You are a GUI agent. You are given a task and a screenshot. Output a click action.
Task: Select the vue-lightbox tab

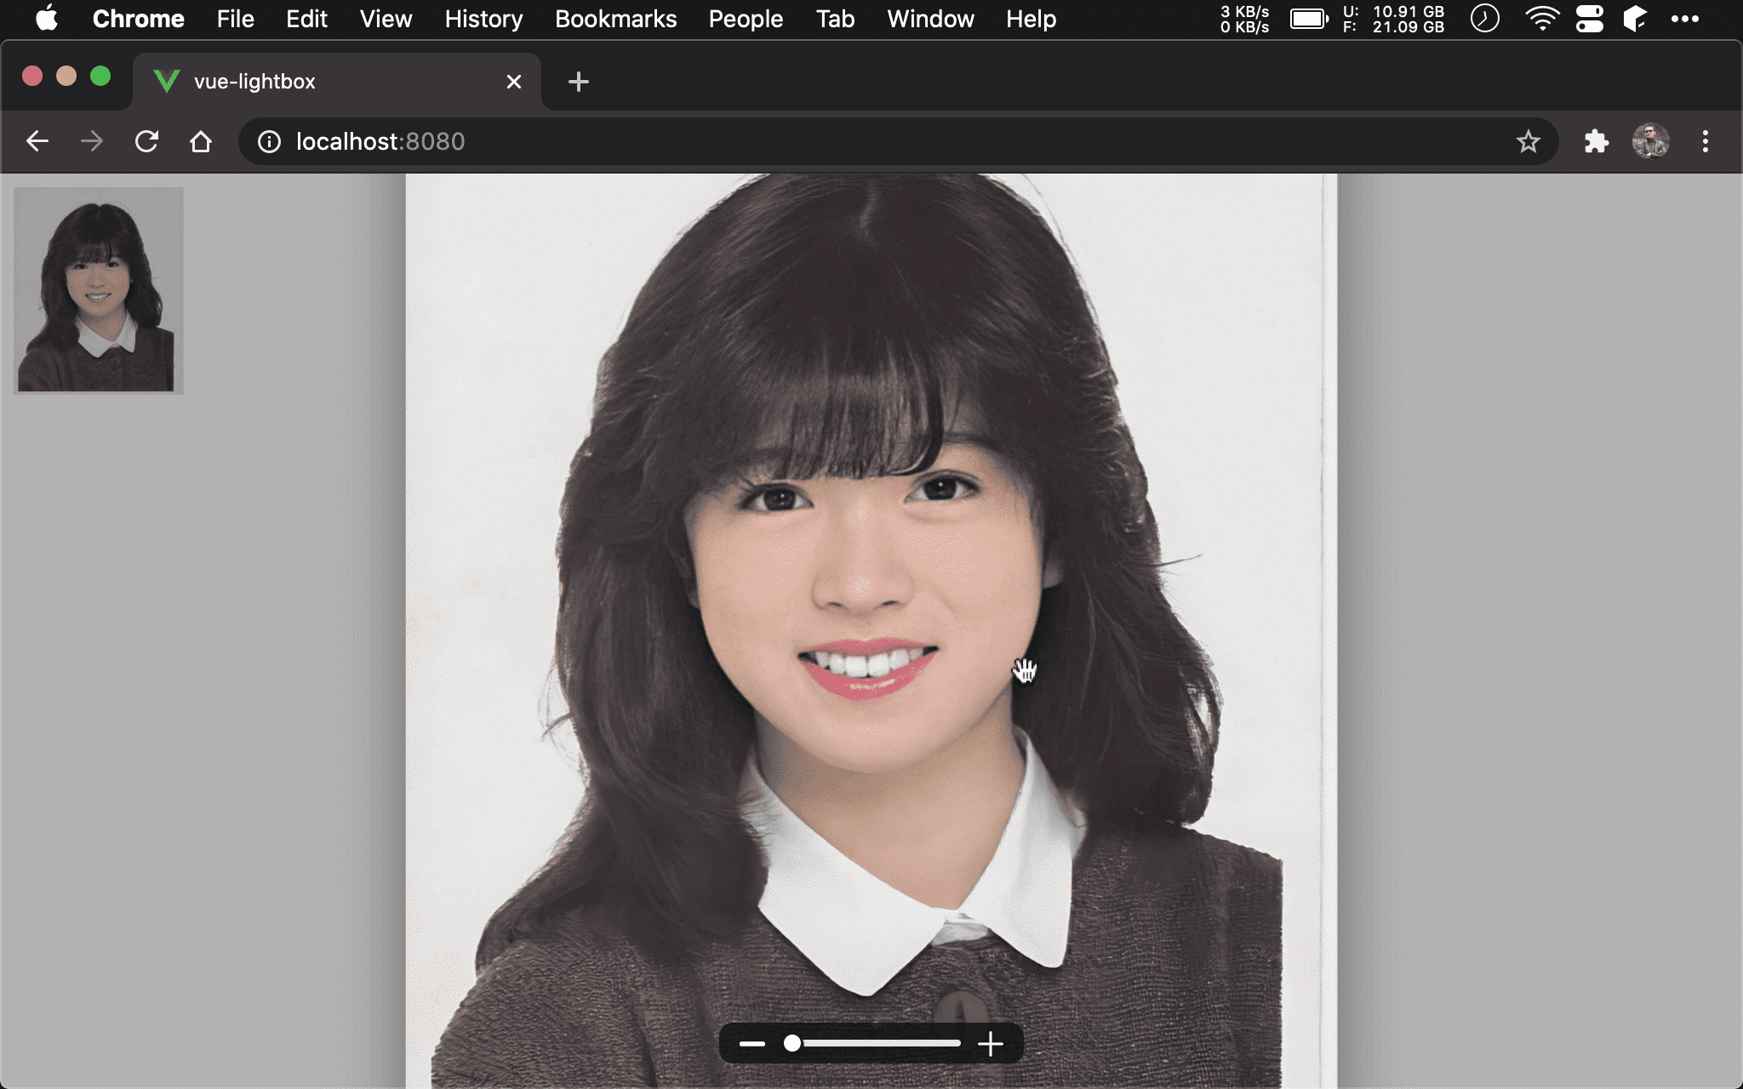tap(337, 82)
